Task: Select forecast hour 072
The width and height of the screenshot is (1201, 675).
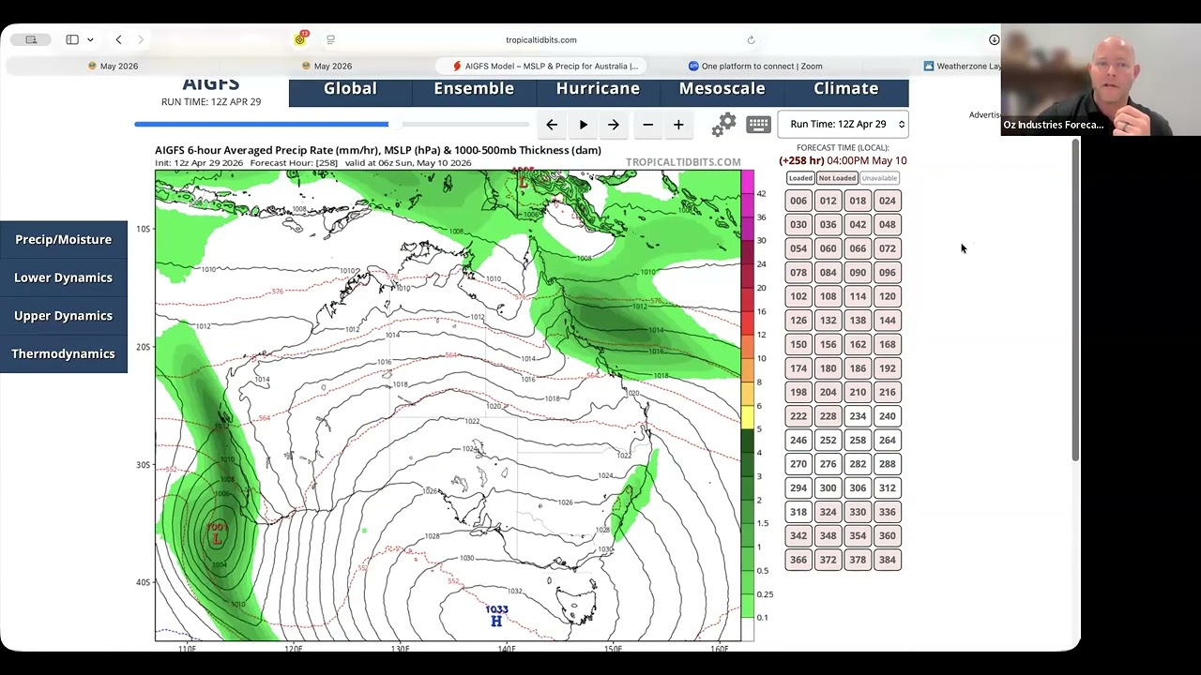Action: [x=888, y=248]
